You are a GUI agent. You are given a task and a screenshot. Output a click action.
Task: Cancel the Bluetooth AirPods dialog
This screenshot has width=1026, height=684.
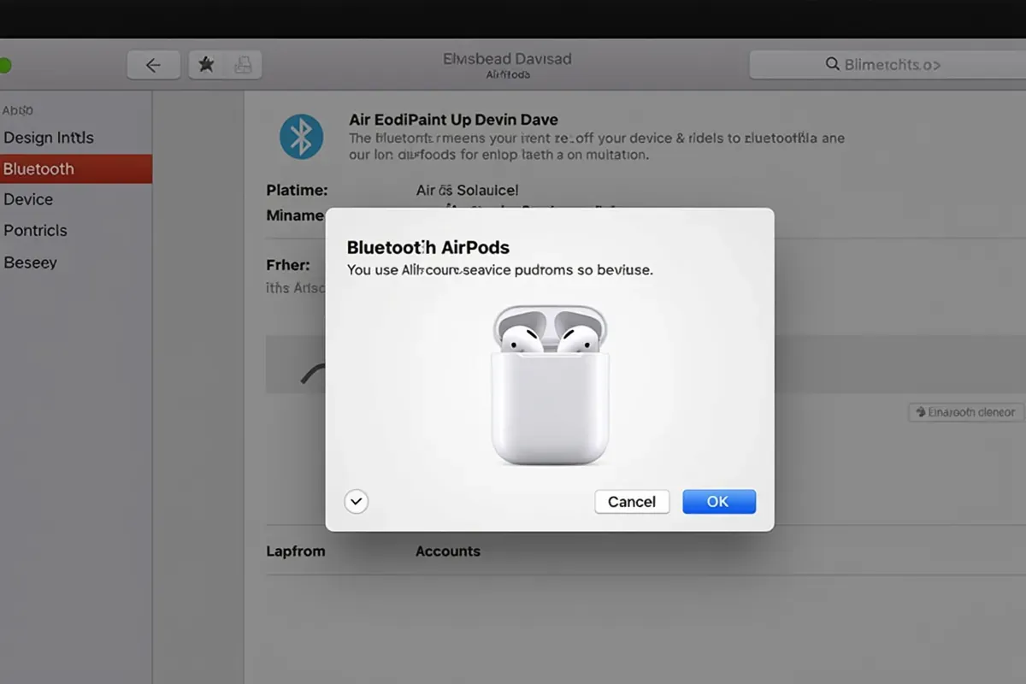(632, 501)
